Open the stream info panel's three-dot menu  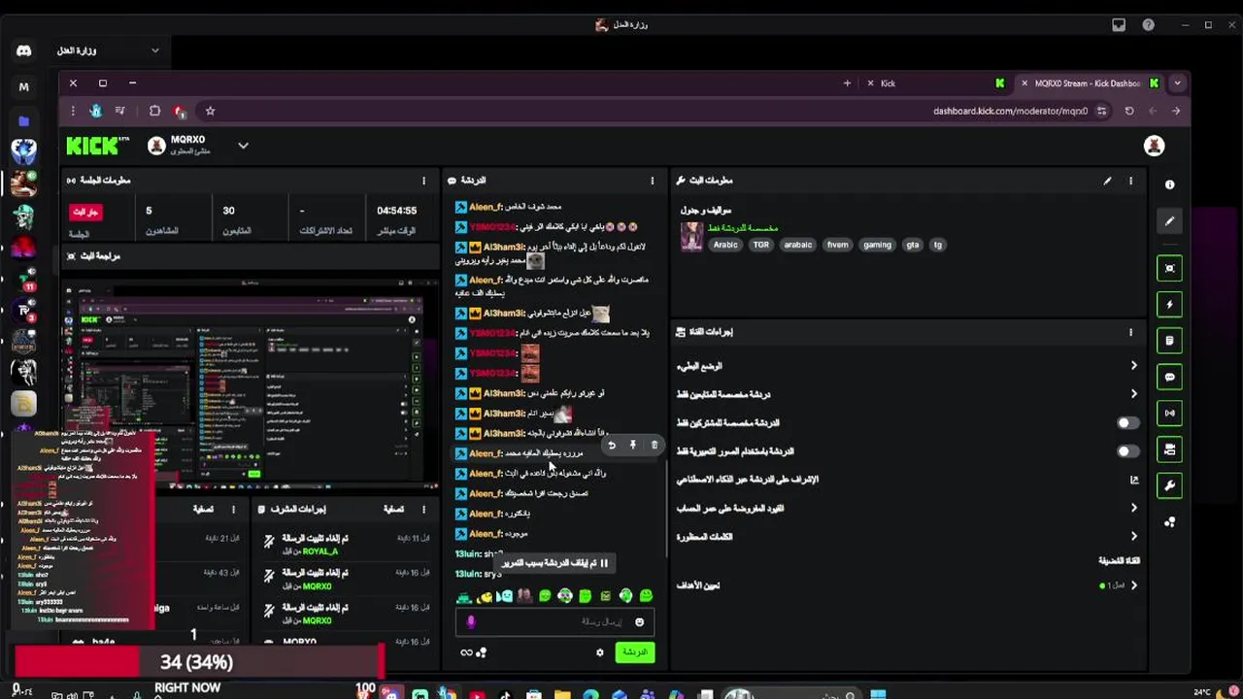(1130, 181)
